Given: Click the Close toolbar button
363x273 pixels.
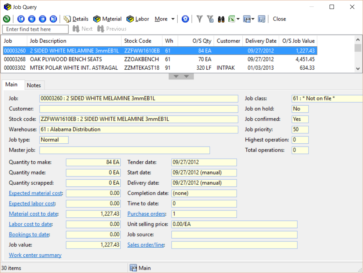Looking at the screenshot, I should tap(279, 19).
